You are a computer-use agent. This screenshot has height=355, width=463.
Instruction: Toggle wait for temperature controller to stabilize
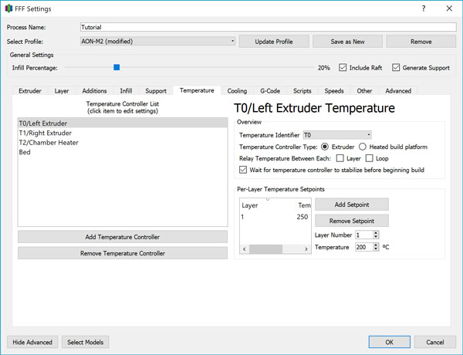tap(243, 170)
